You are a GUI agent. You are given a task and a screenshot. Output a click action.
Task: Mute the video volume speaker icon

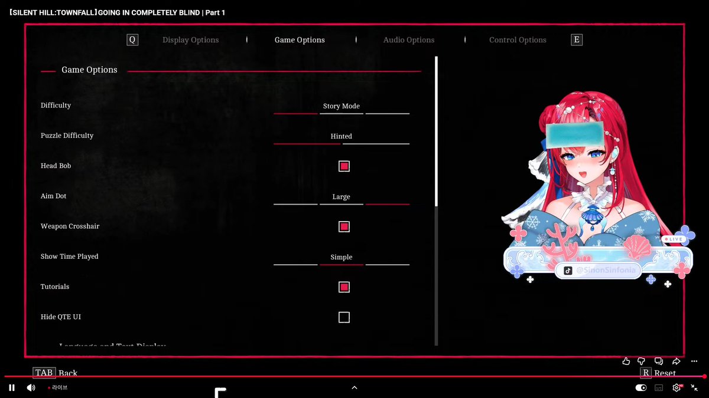click(31, 388)
